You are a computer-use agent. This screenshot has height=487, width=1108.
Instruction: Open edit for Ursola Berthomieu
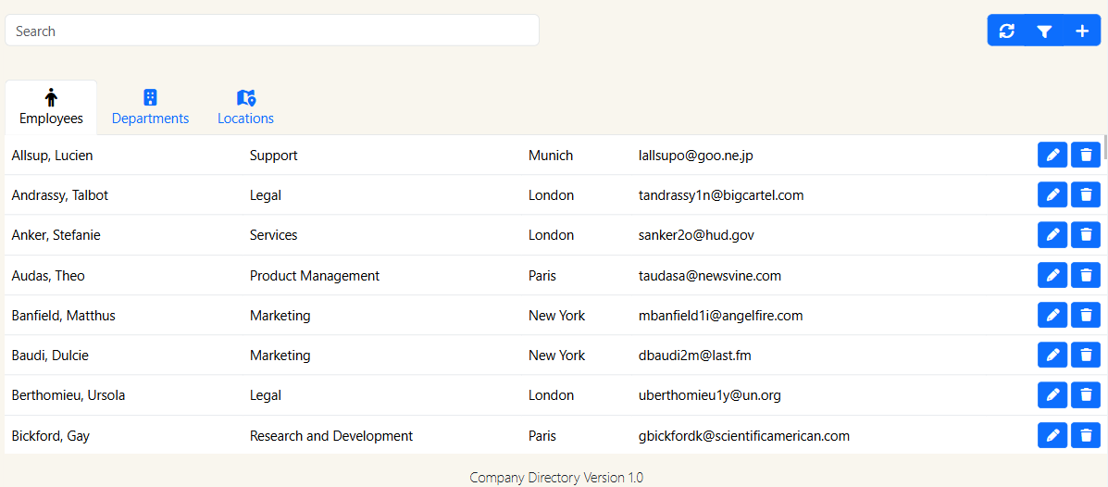point(1052,395)
